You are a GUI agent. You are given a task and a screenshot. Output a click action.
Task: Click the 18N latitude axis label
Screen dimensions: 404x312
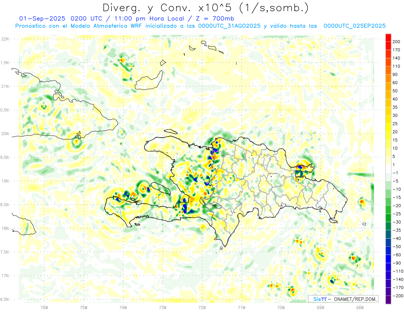[5, 228]
